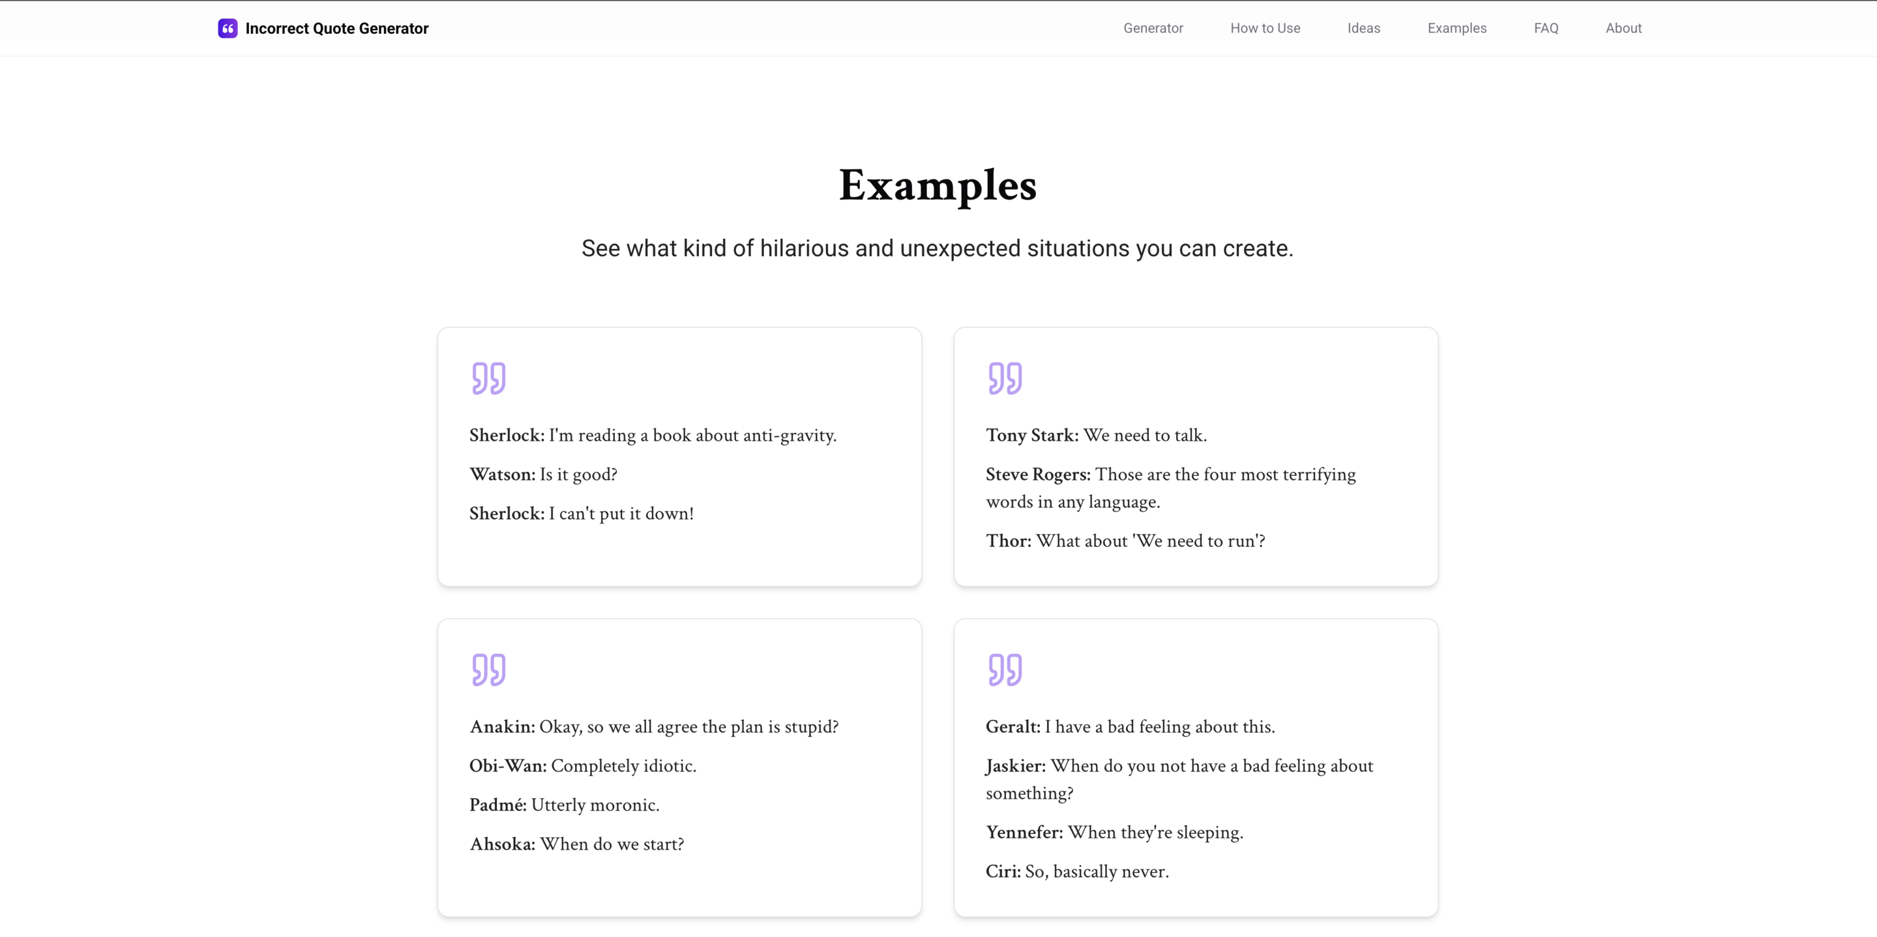Open the Generator nav link

(x=1153, y=29)
